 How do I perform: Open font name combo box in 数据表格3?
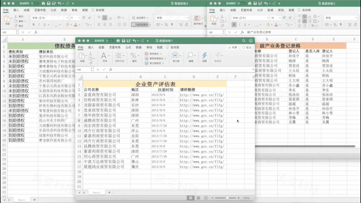pos(50,17)
